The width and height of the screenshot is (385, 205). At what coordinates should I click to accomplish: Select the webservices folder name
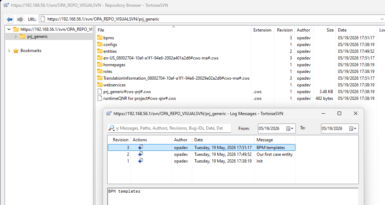[x=114, y=85]
